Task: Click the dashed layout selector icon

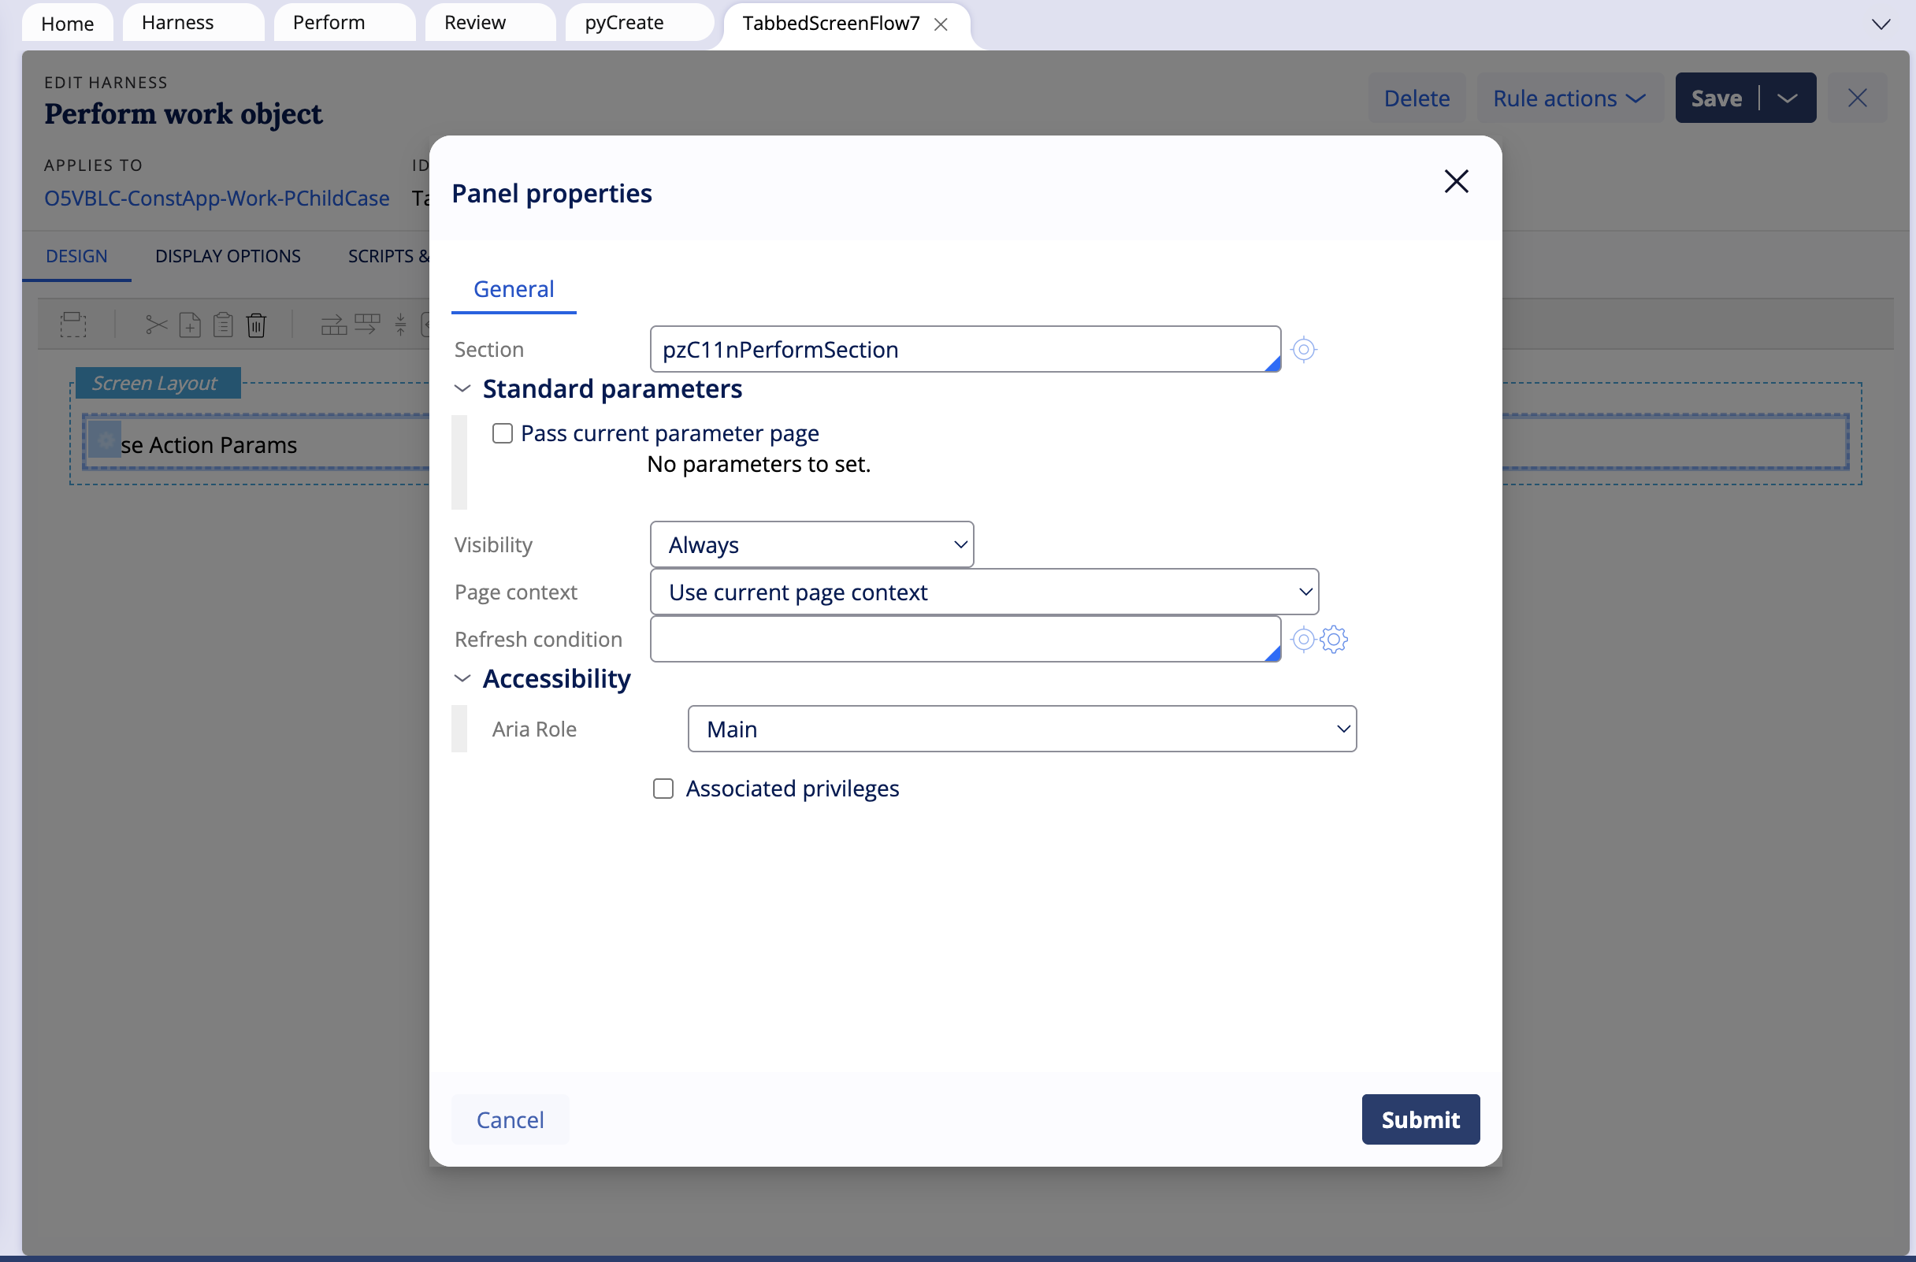Action: (x=73, y=325)
